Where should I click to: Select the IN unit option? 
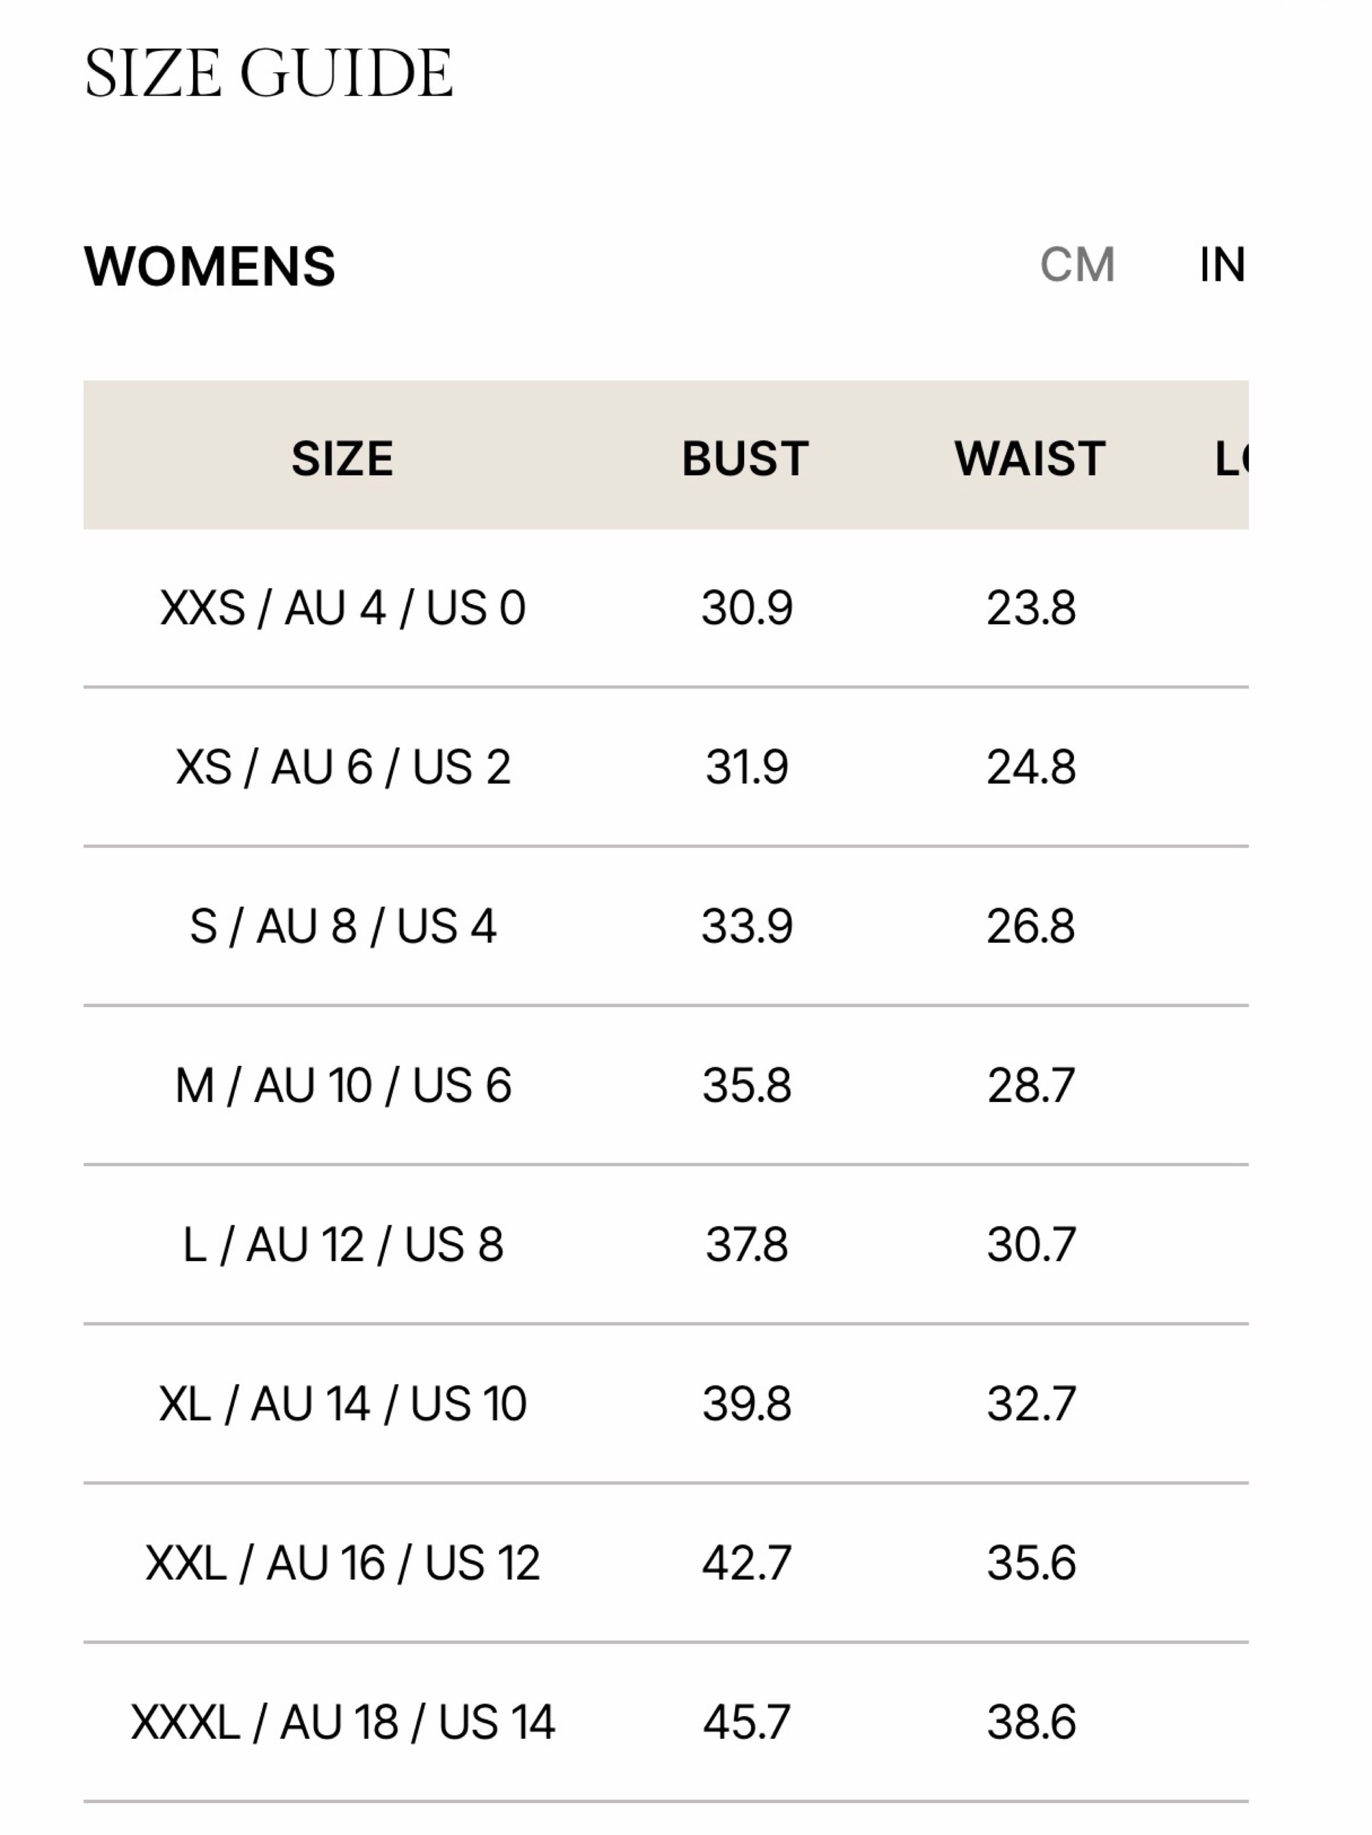[1222, 266]
